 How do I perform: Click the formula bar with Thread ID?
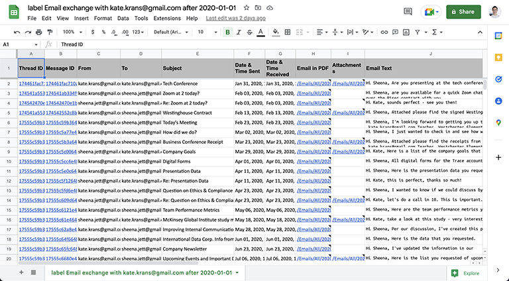(270, 44)
